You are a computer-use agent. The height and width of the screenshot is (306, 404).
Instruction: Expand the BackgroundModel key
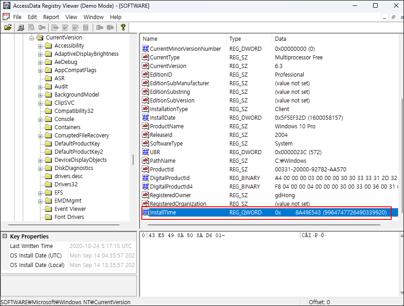[x=40, y=95]
